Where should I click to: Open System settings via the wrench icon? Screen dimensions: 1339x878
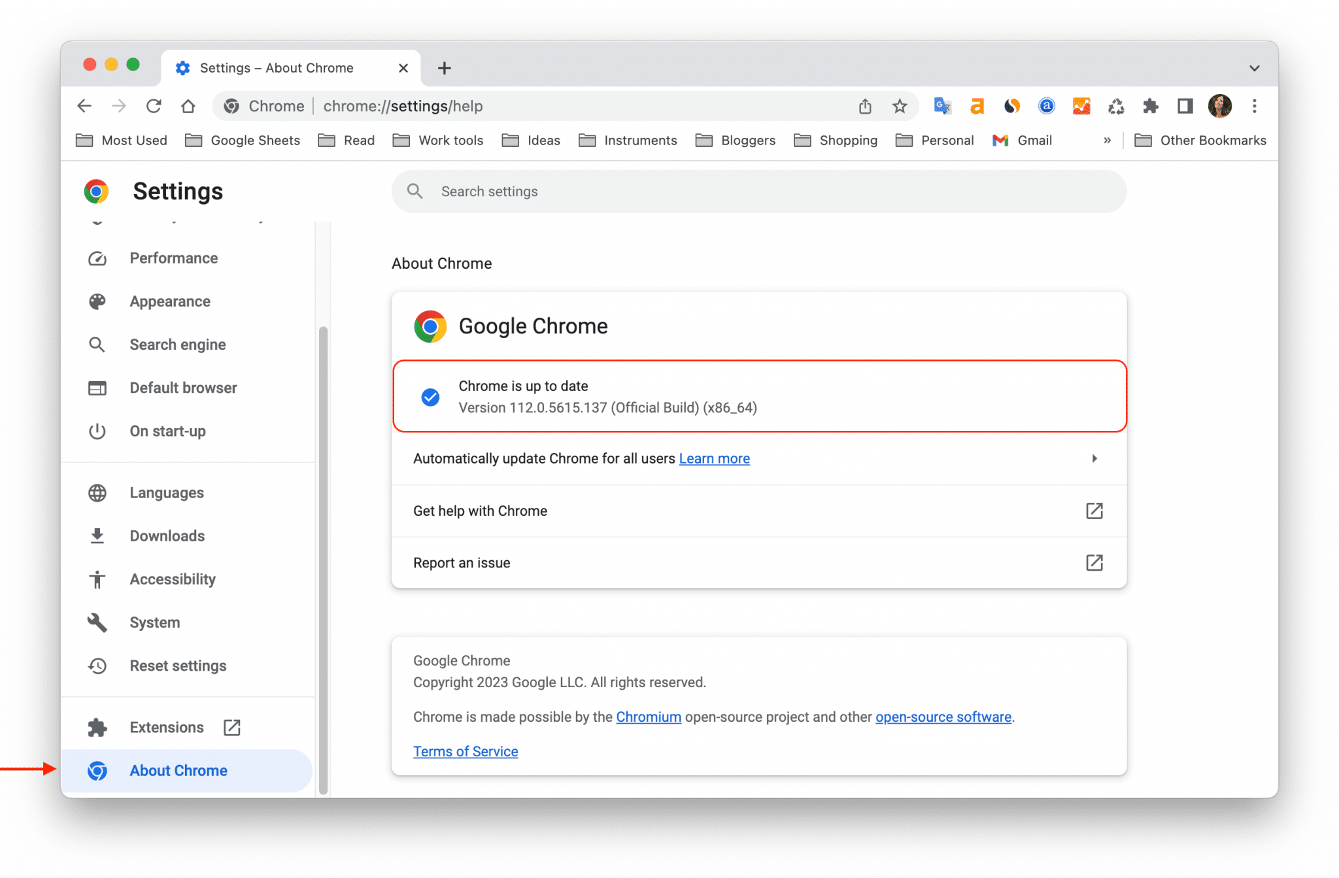(x=154, y=622)
